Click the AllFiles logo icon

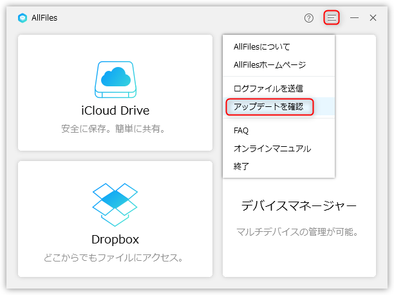pos(23,18)
